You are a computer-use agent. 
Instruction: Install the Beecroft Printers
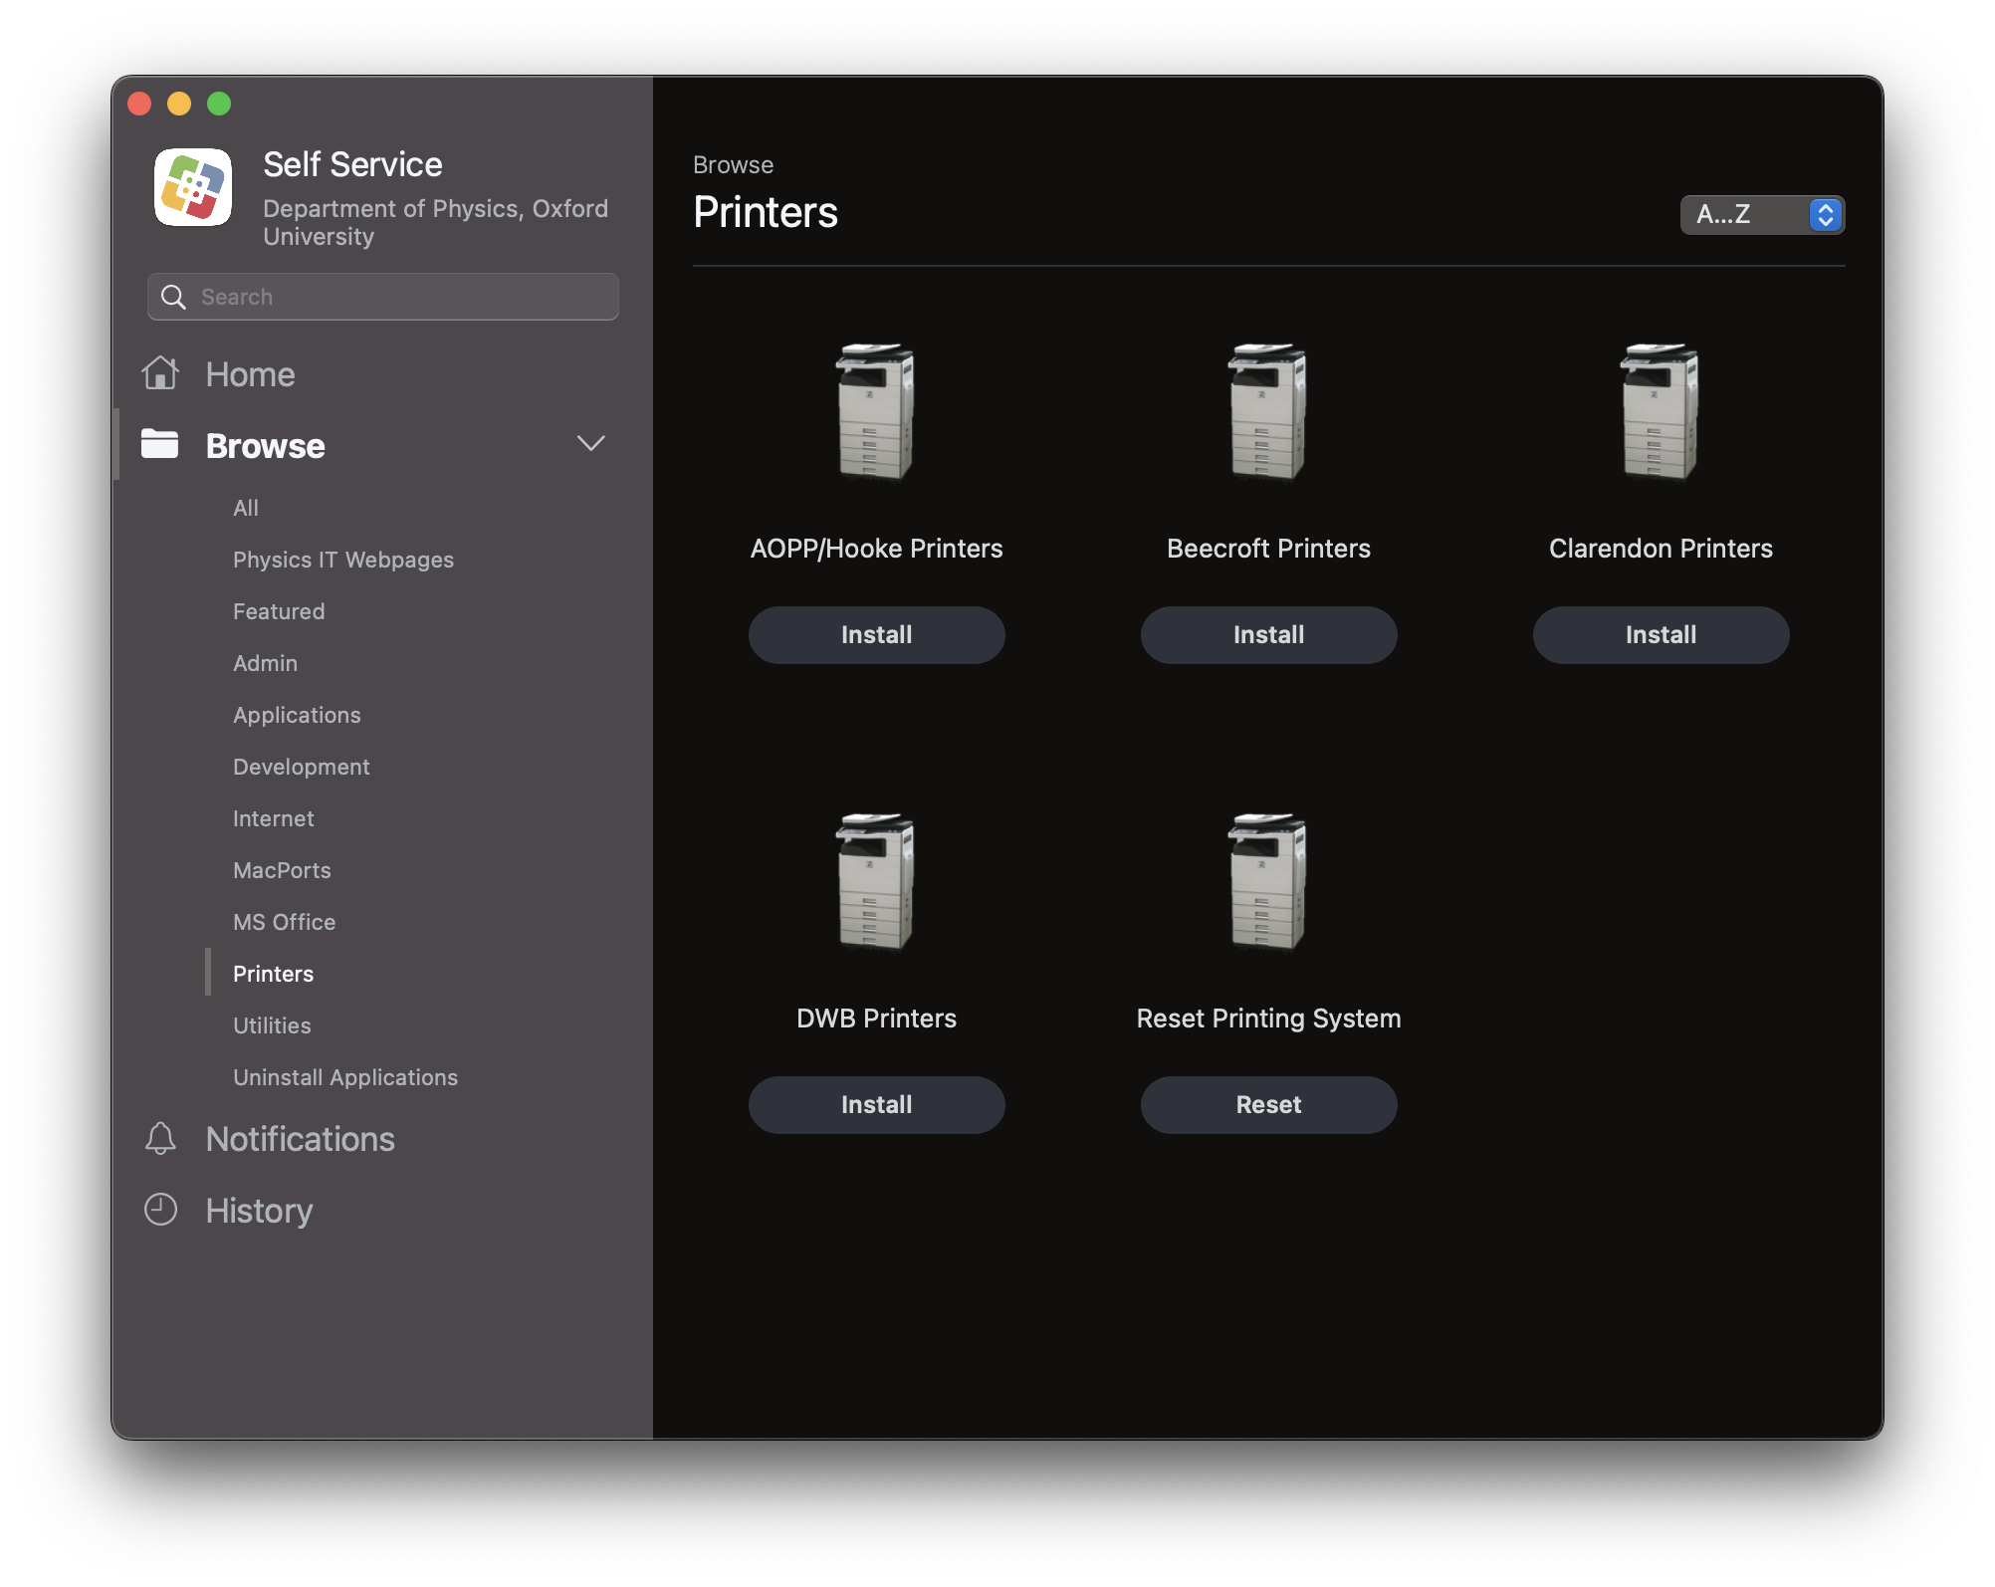pos(1267,635)
